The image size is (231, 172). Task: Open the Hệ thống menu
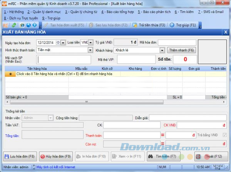13,12
